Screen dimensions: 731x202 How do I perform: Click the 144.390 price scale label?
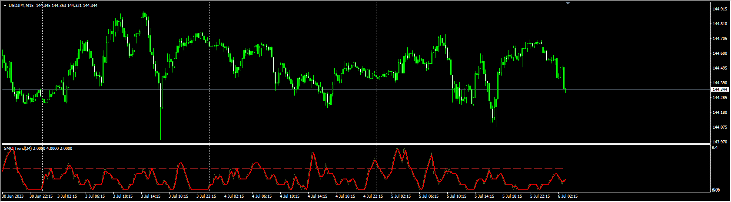(x=720, y=83)
